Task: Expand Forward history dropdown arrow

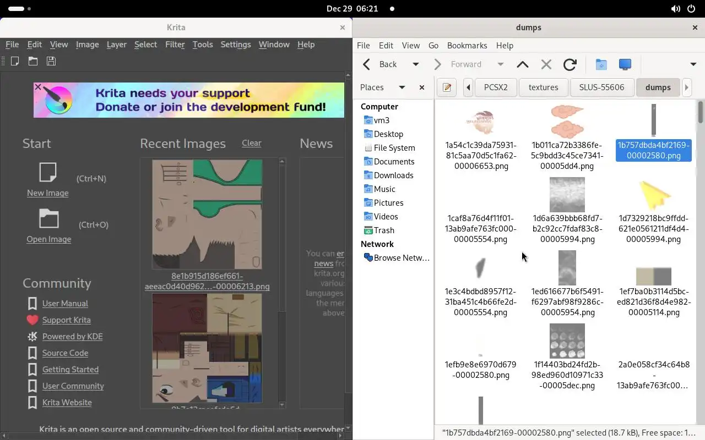Action: click(501, 64)
